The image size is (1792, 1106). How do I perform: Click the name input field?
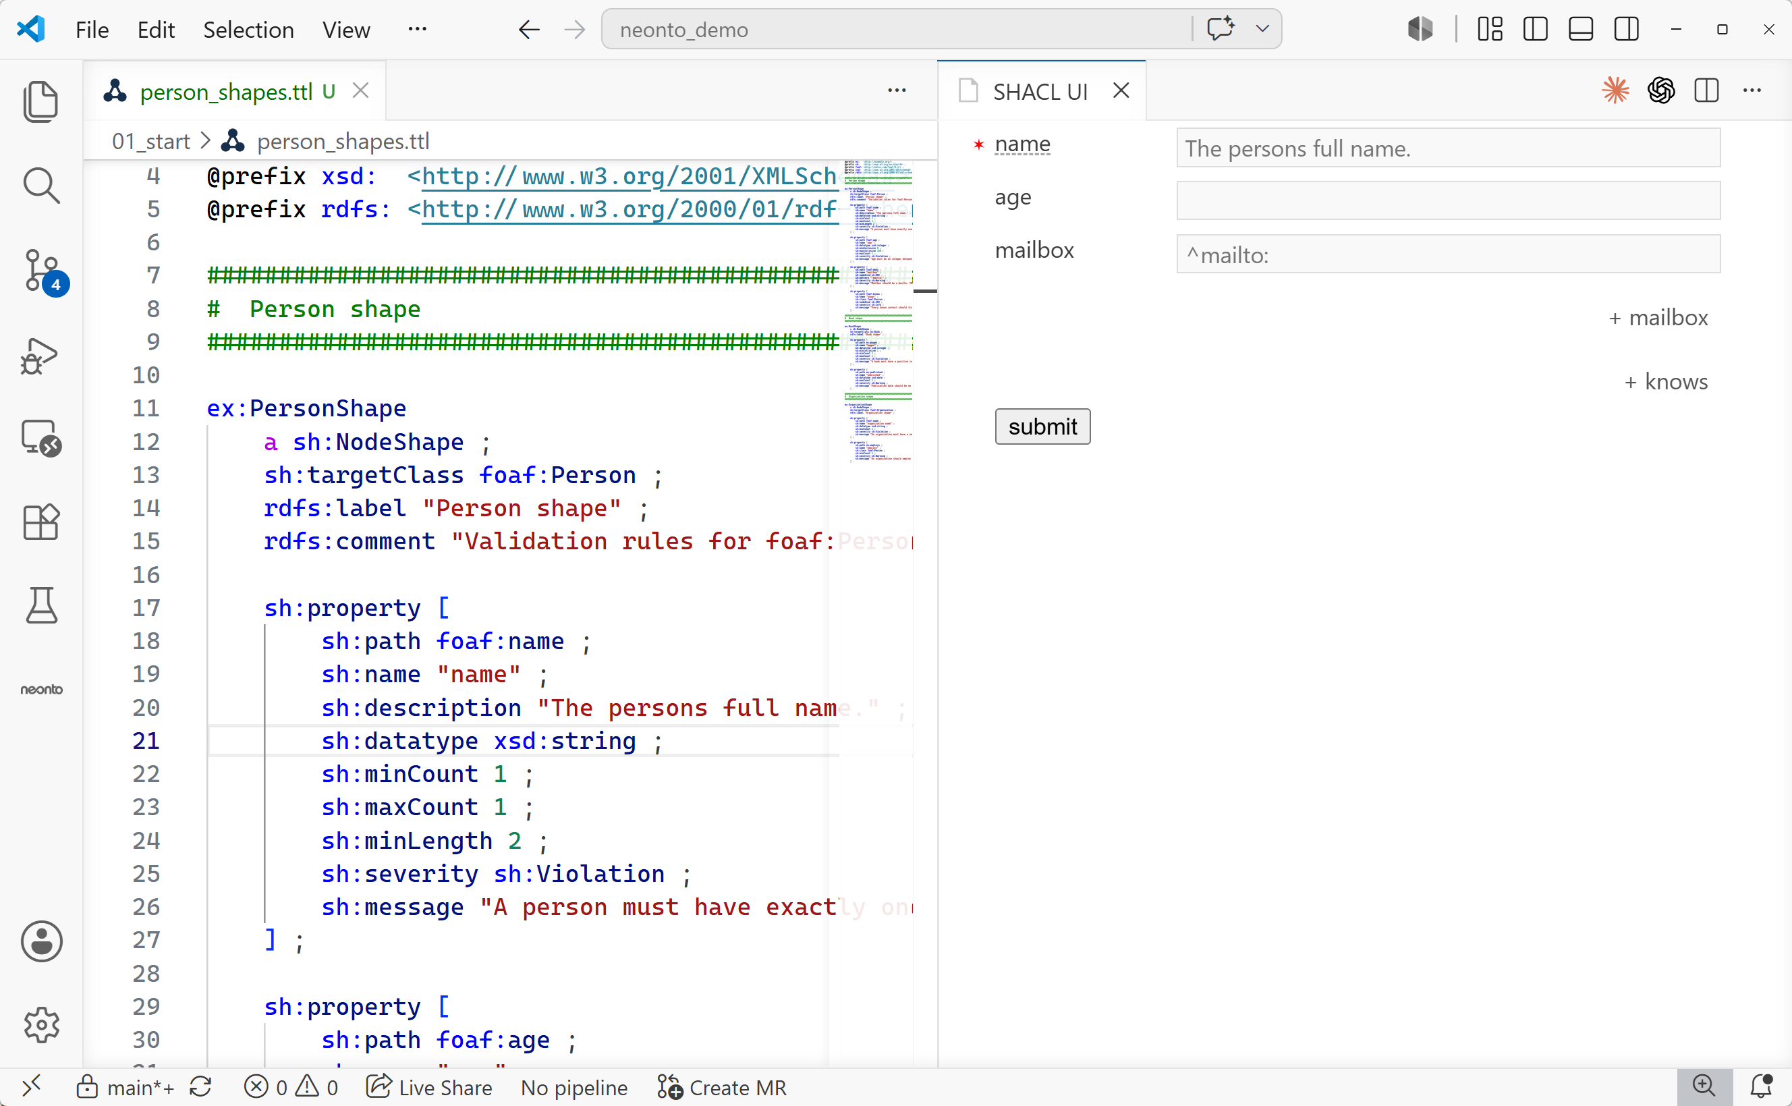tap(1449, 148)
